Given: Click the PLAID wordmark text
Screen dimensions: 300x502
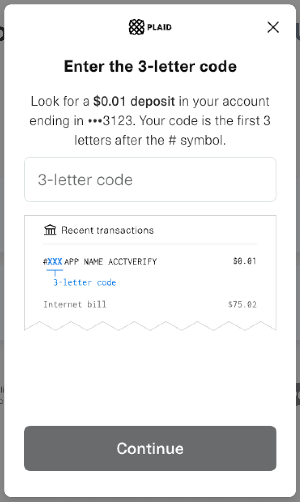Looking at the screenshot, I should 159,28.
